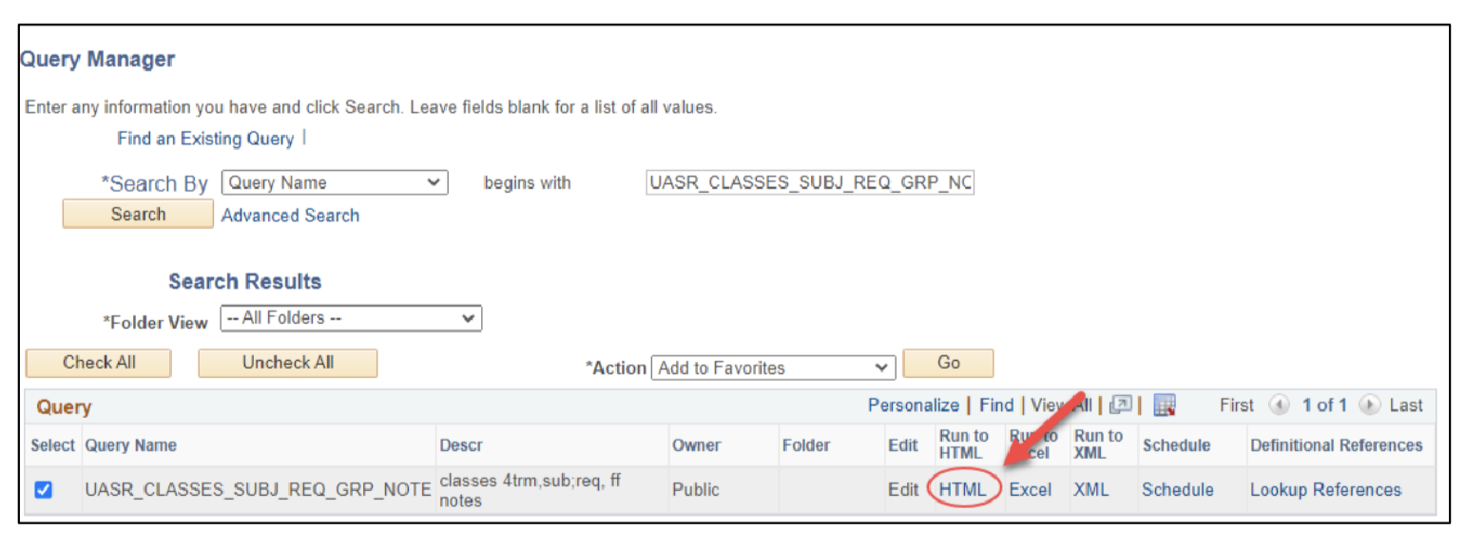Viewport: 1466px width, 549px height.
Task: Go to previous row arrow icon
Action: coord(1279,406)
